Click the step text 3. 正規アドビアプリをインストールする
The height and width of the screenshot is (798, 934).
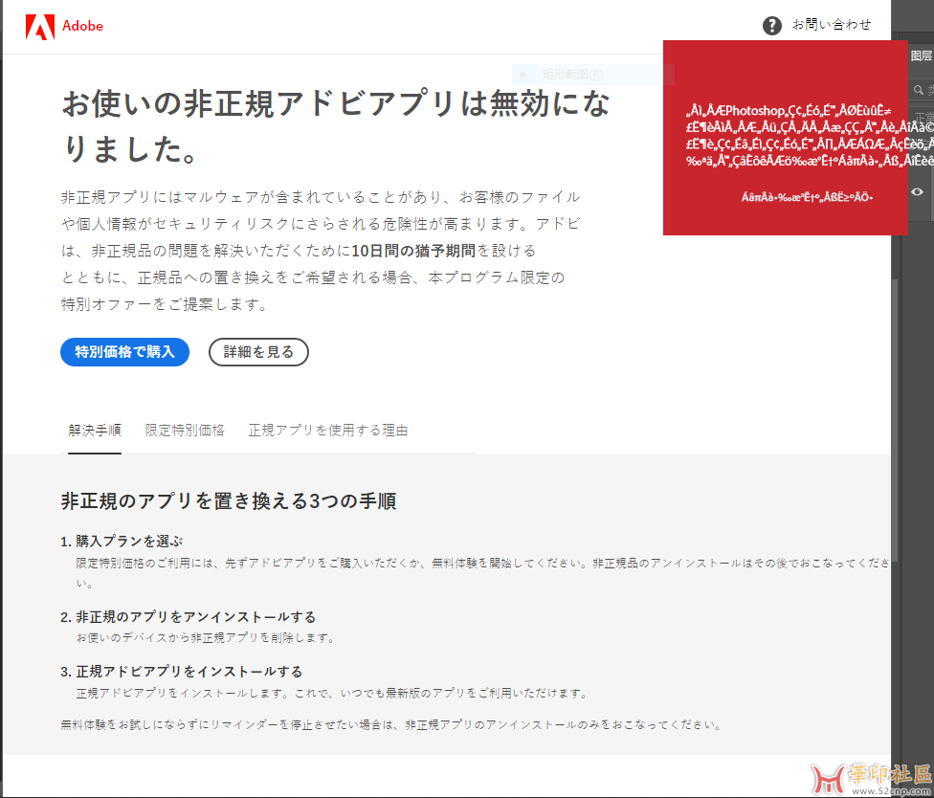(182, 672)
